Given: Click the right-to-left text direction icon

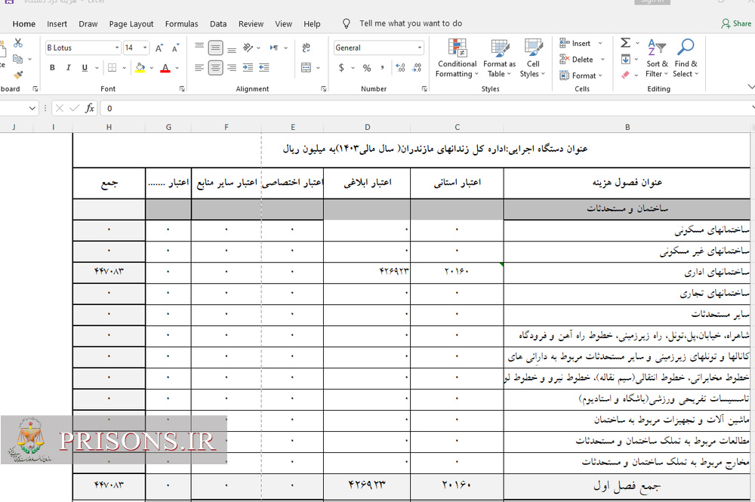Looking at the screenshot, I should point(274,47).
